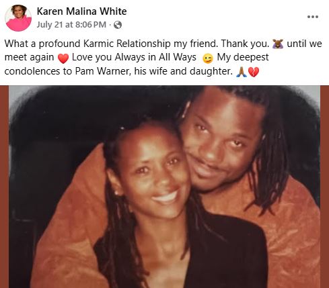Open the three-dot post options menu

click(x=313, y=17)
